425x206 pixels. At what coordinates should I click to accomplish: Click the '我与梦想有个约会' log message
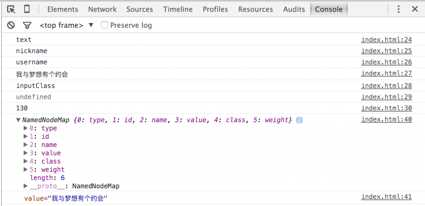pos(42,75)
